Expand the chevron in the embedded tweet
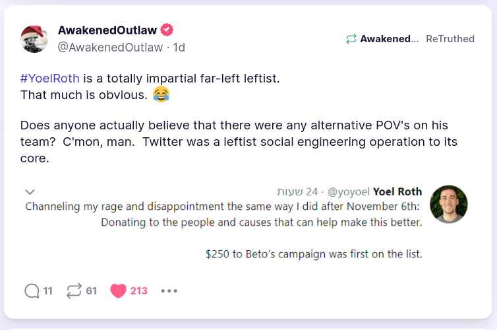The width and height of the screenshot is (497, 330). point(30,191)
